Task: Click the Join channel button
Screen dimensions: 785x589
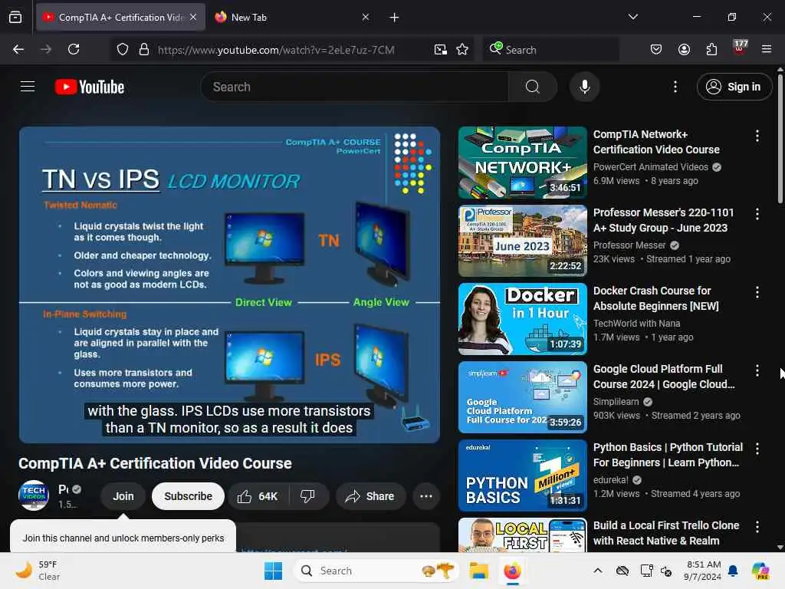Action: click(123, 496)
